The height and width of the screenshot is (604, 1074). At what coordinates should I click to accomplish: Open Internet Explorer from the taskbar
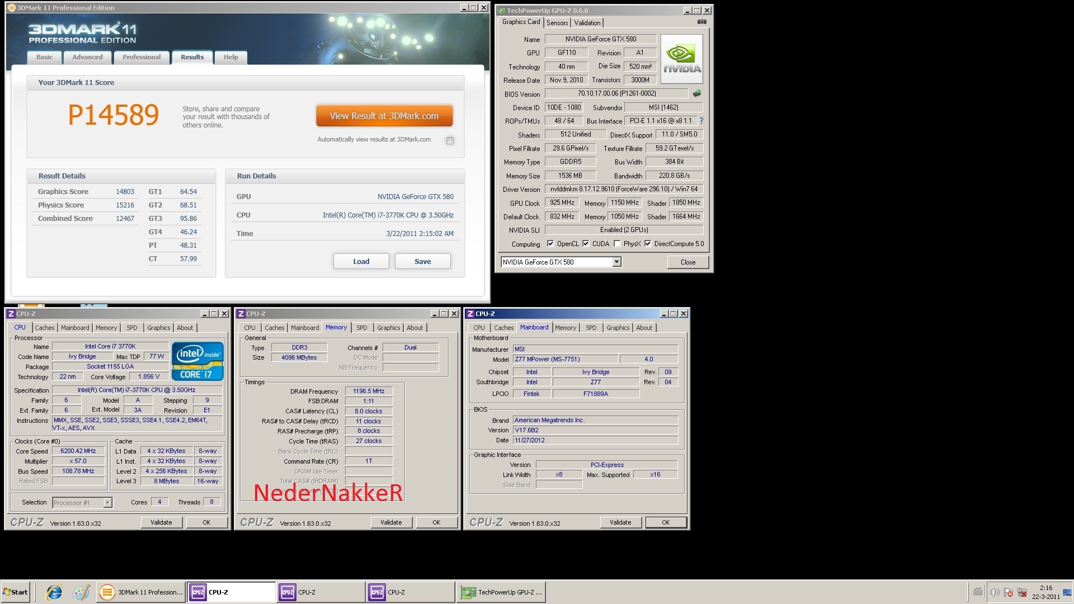[x=54, y=592]
